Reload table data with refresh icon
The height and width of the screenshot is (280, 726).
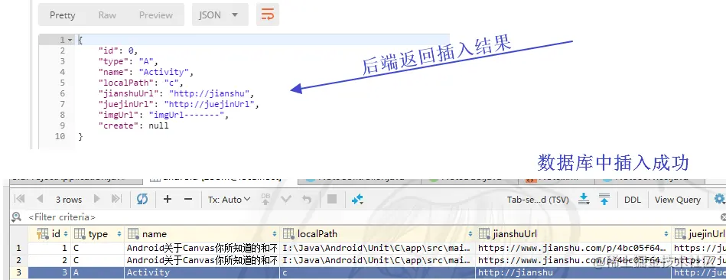142,199
